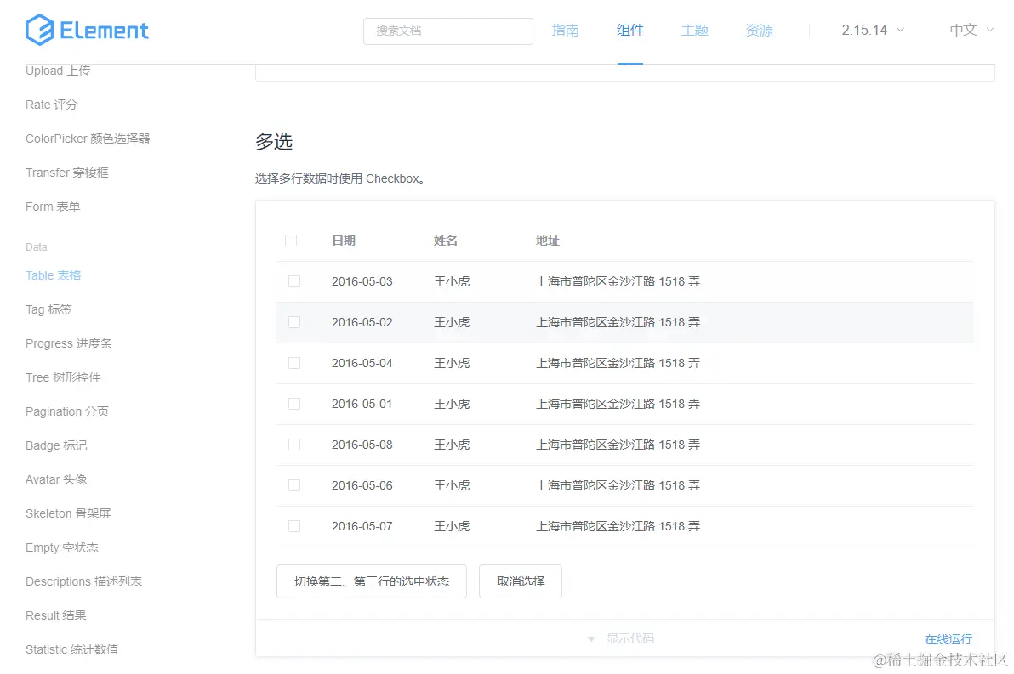Go to Tag 标签 in sidebar
The image size is (1014, 674).
(49, 309)
